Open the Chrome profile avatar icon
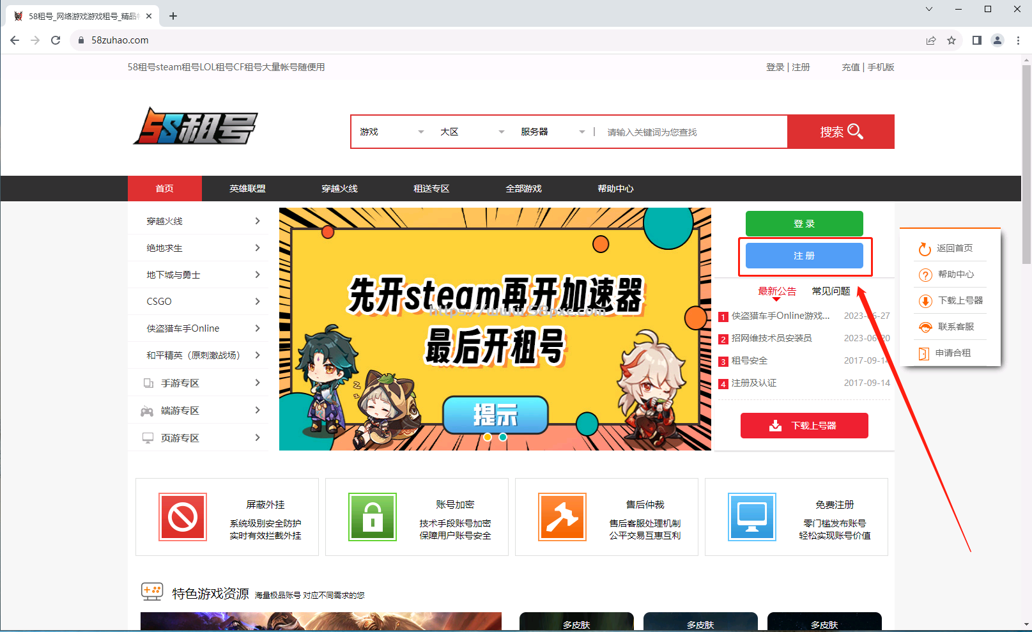The image size is (1032, 632). point(997,40)
